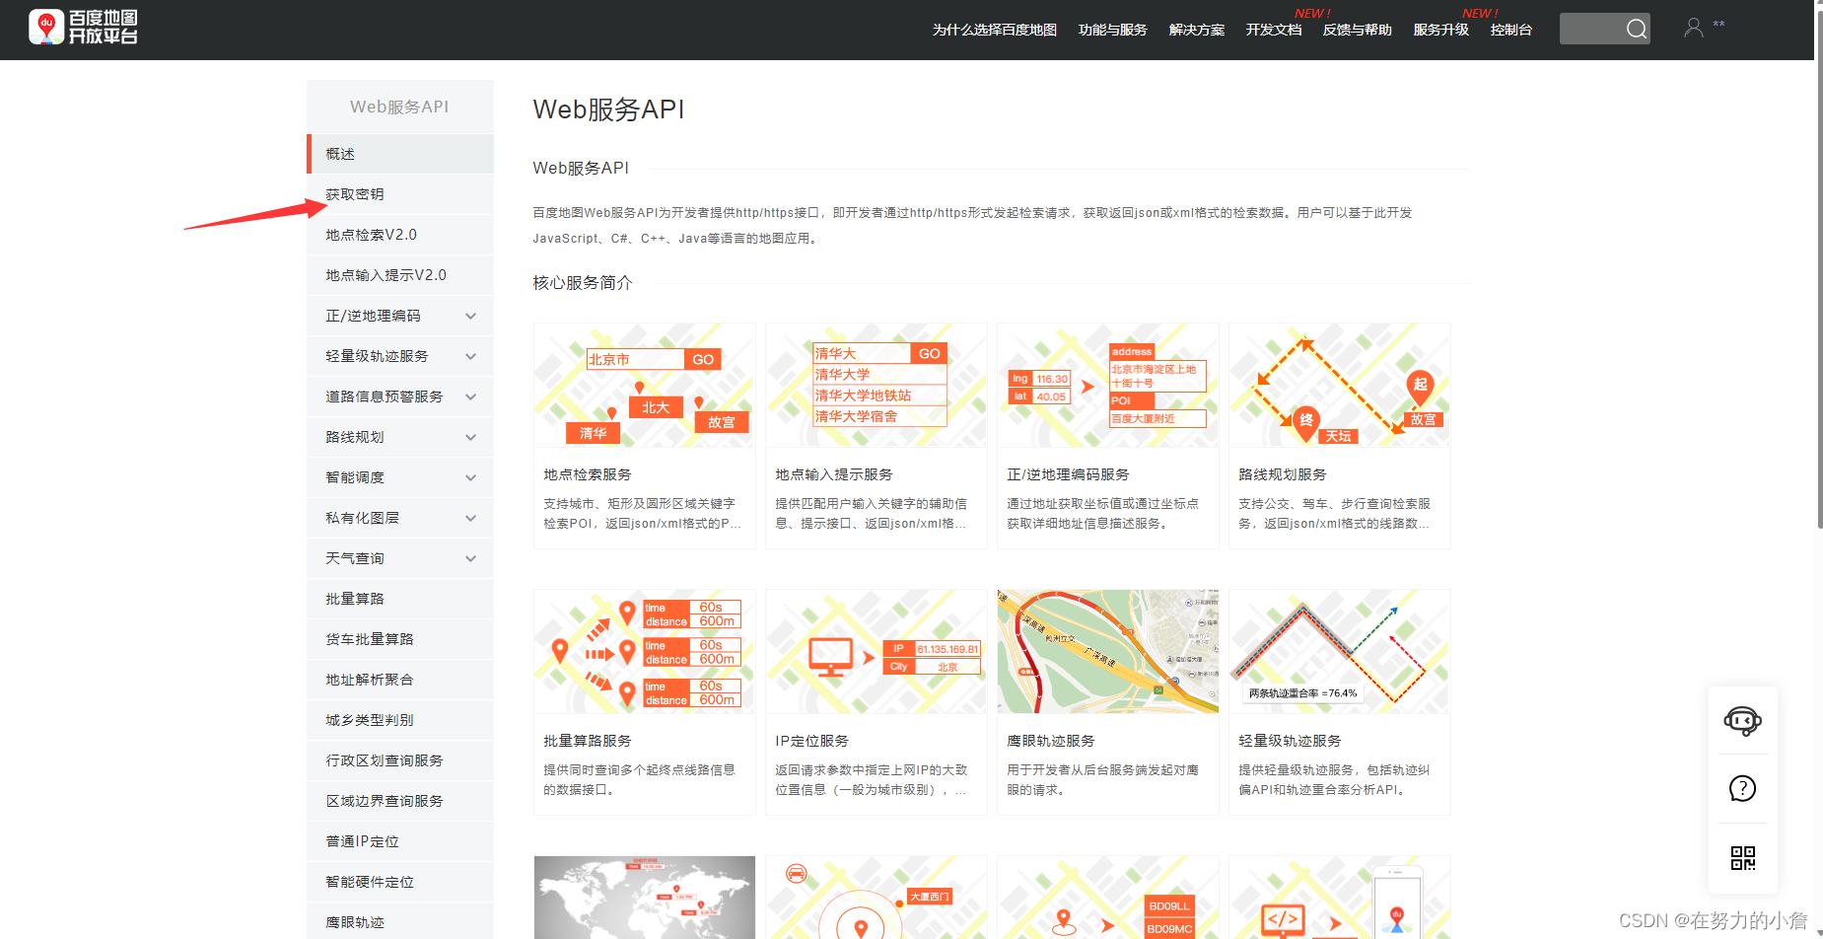
Task: Expand 天气查询 sidebar chevron
Action: [471, 558]
